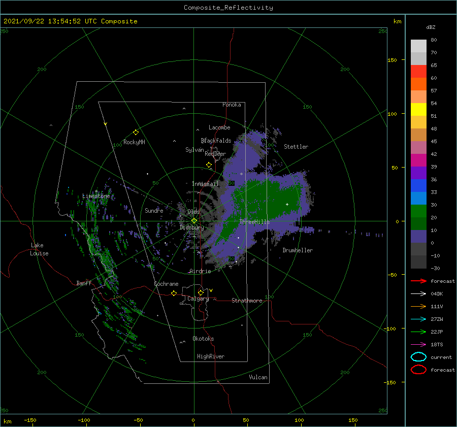Click the white 04DK arrow icon

418,294
